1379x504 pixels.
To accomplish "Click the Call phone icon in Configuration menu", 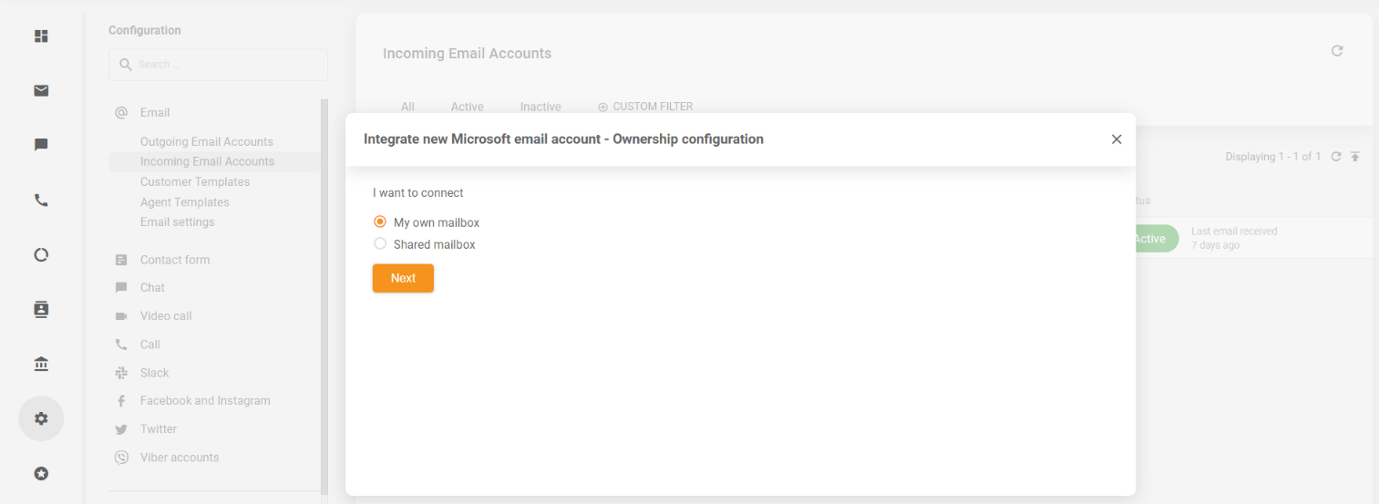I will click(x=121, y=345).
